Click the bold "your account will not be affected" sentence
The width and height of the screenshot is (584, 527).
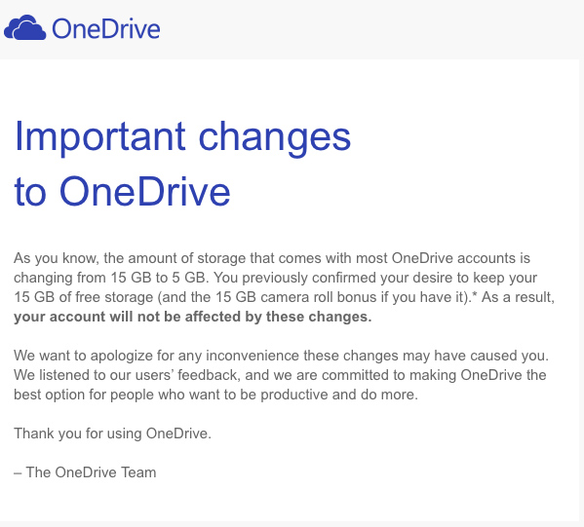point(193,317)
